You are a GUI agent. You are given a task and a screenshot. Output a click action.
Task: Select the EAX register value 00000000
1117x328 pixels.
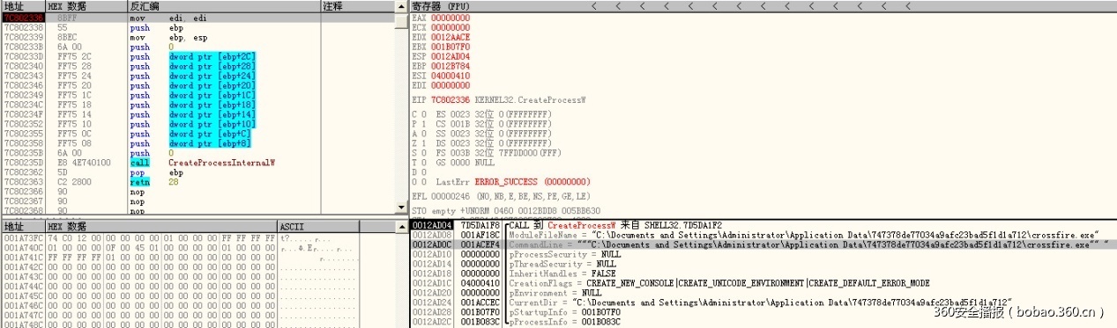click(451, 17)
